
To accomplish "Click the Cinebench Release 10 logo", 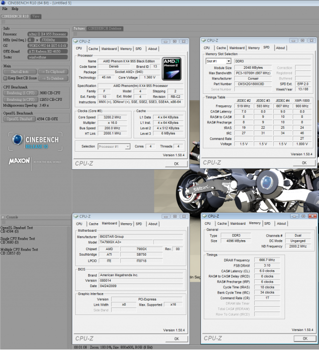I will 35,142.
